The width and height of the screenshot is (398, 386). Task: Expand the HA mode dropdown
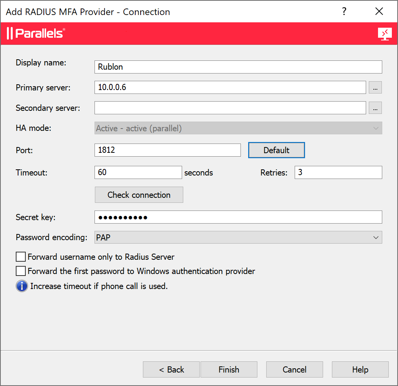(238, 129)
